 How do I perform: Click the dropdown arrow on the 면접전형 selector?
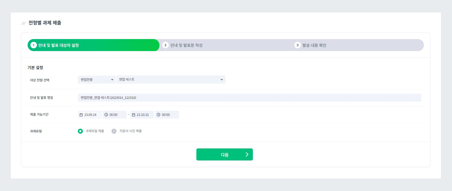coord(112,79)
